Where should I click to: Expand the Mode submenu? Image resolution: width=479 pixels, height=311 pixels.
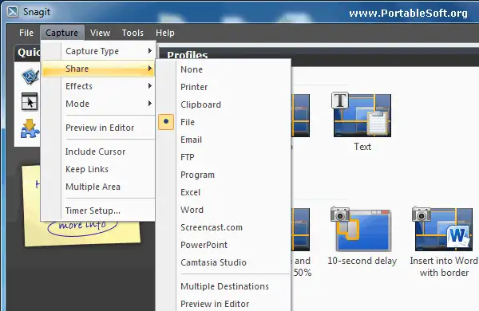point(98,104)
